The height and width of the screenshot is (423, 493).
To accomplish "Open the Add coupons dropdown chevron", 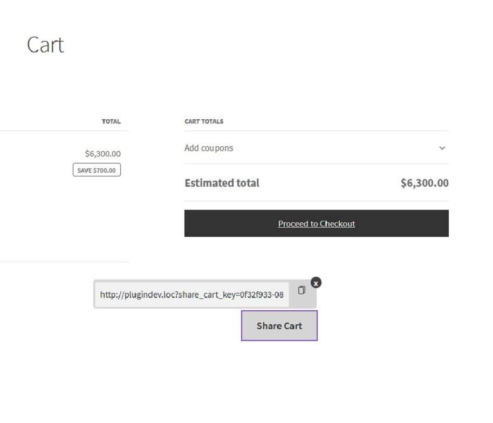I will point(442,148).
